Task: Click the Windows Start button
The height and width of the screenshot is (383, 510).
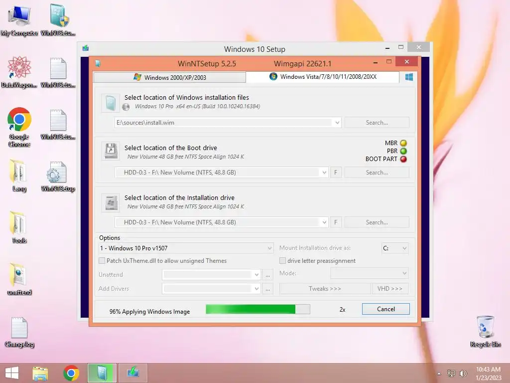Action: point(12,373)
